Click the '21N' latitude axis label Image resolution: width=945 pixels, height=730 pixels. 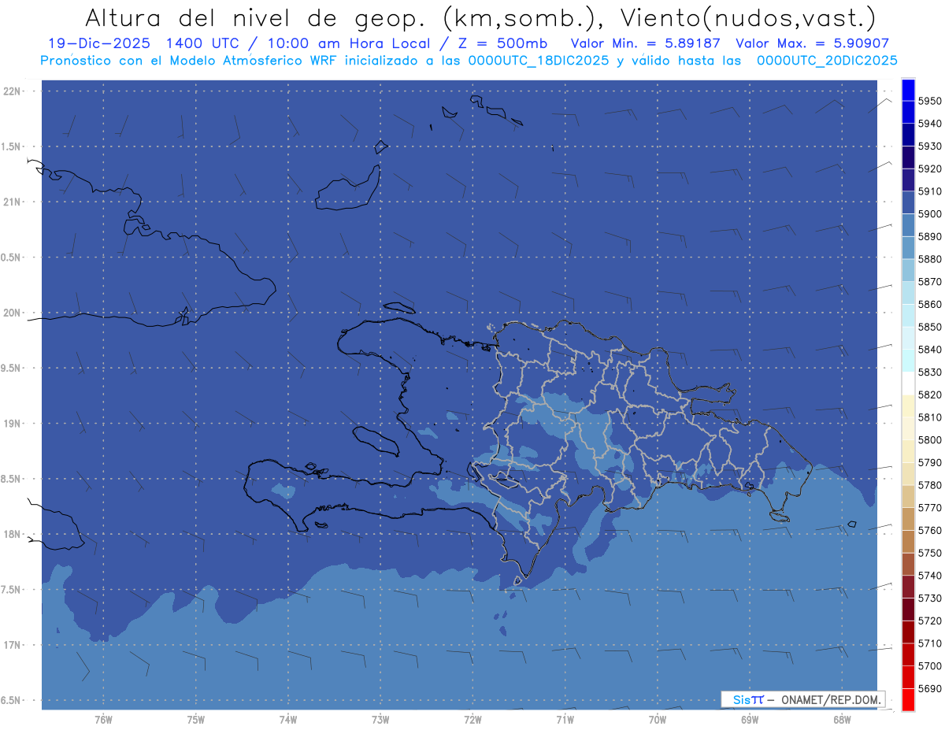[x=13, y=202]
